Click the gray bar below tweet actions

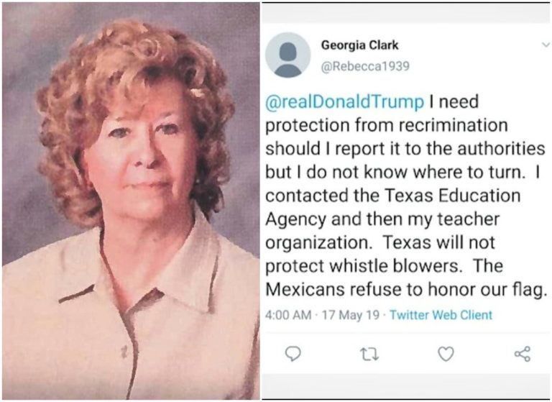point(405,385)
